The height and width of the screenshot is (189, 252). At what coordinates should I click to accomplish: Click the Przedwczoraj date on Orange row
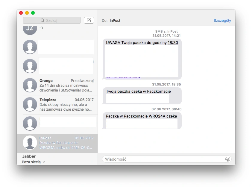[x=82, y=81]
